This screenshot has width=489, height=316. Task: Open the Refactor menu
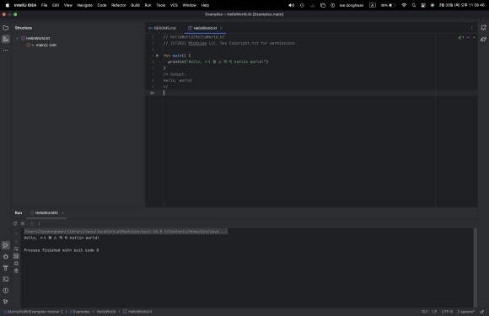[x=119, y=5]
